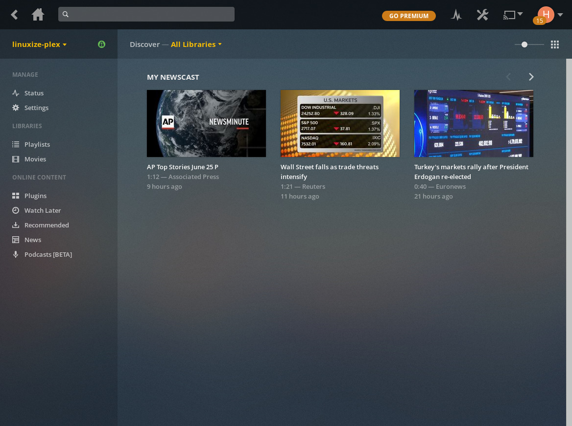Click the '11 hours ago' timestamp

[x=300, y=197]
